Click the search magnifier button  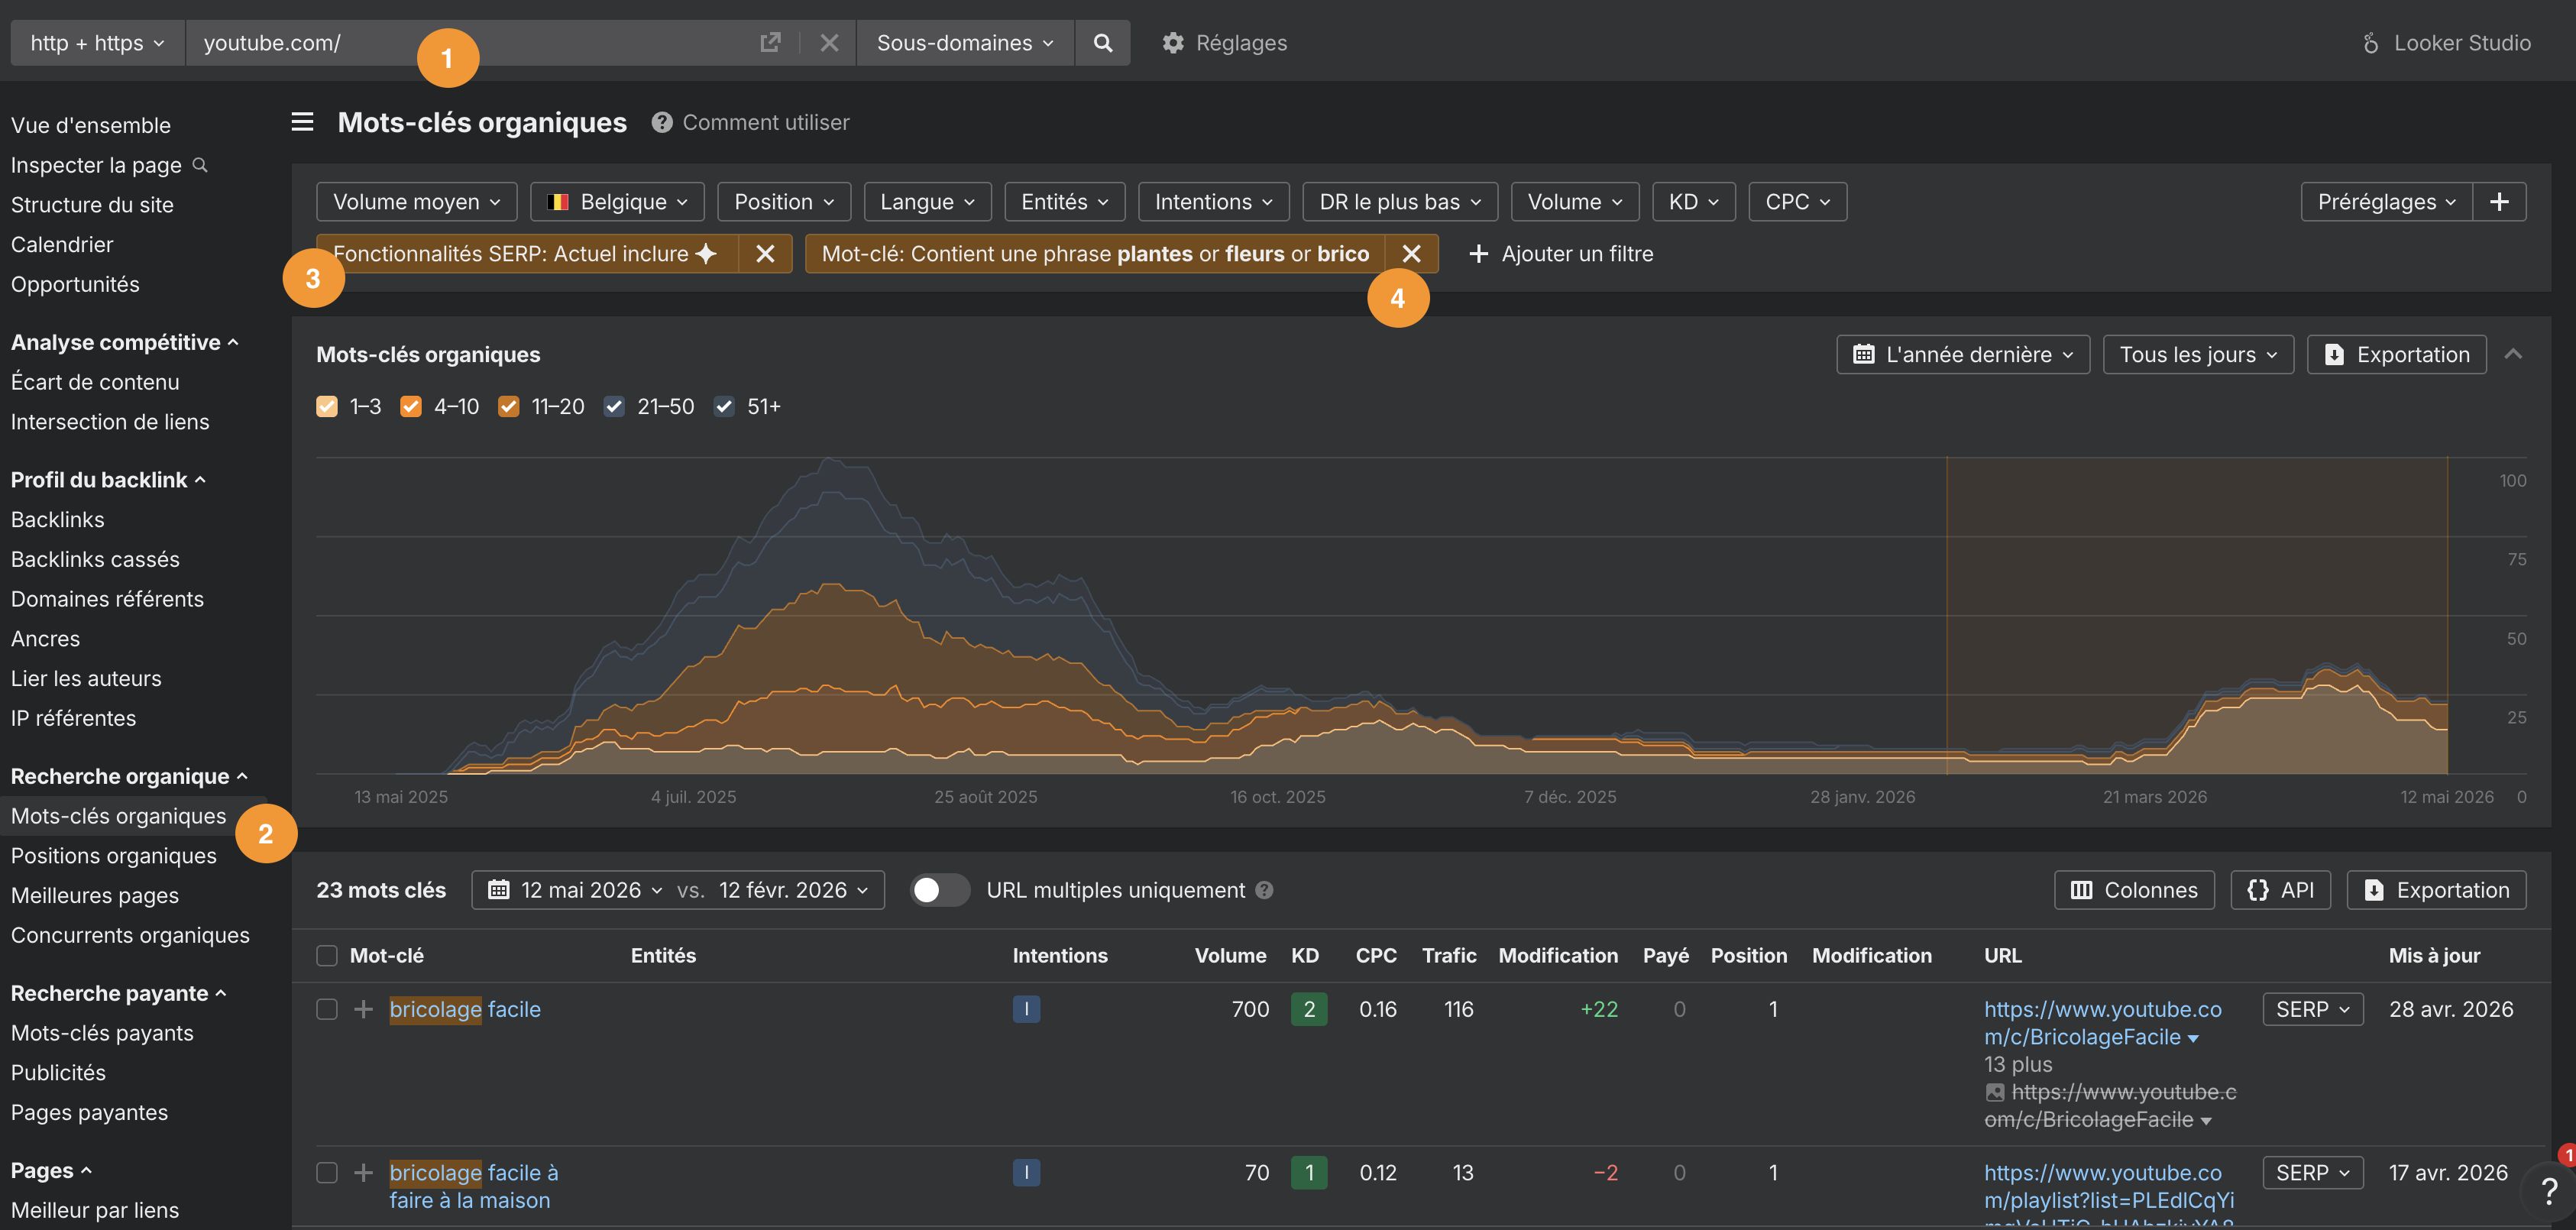coord(1103,43)
